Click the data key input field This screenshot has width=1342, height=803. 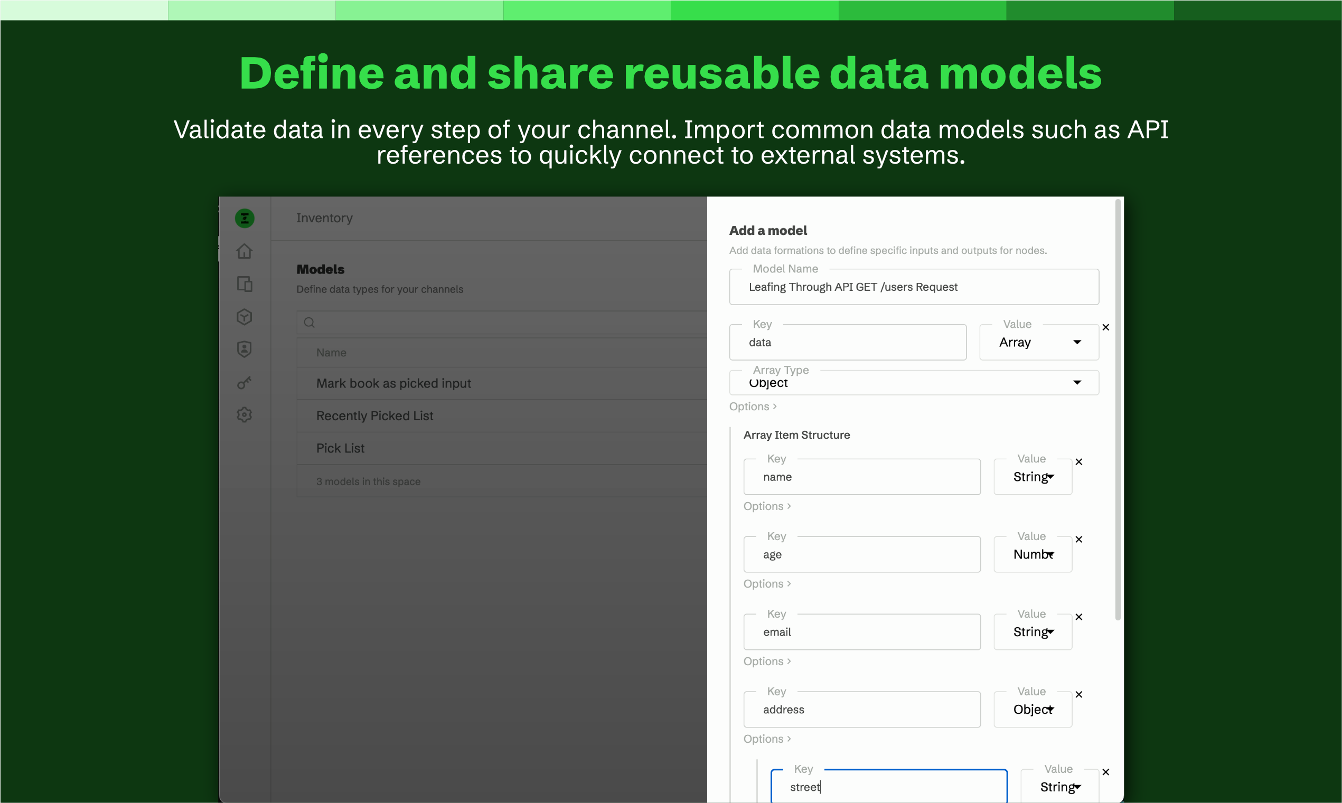tap(848, 342)
